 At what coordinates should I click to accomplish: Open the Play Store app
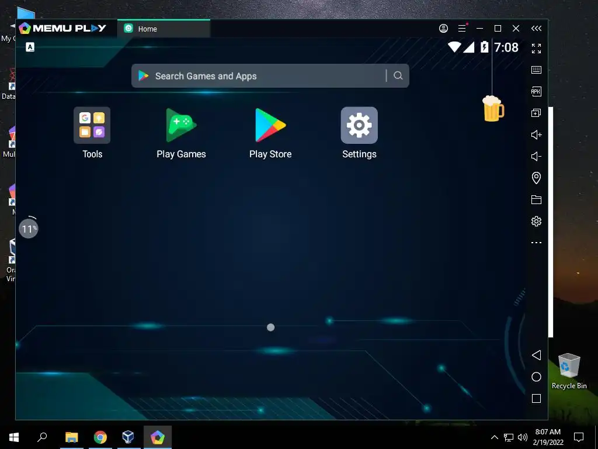coord(270,125)
